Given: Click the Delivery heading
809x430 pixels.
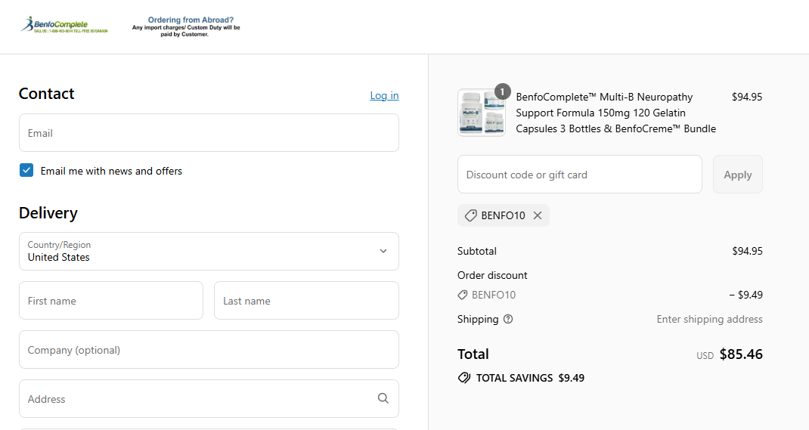Looking at the screenshot, I should tap(48, 213).
